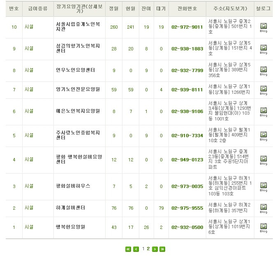This screenshot has width=279, height=258.
Task: Open Blog icon for 하계실버센터
Action: pos(263,208)
